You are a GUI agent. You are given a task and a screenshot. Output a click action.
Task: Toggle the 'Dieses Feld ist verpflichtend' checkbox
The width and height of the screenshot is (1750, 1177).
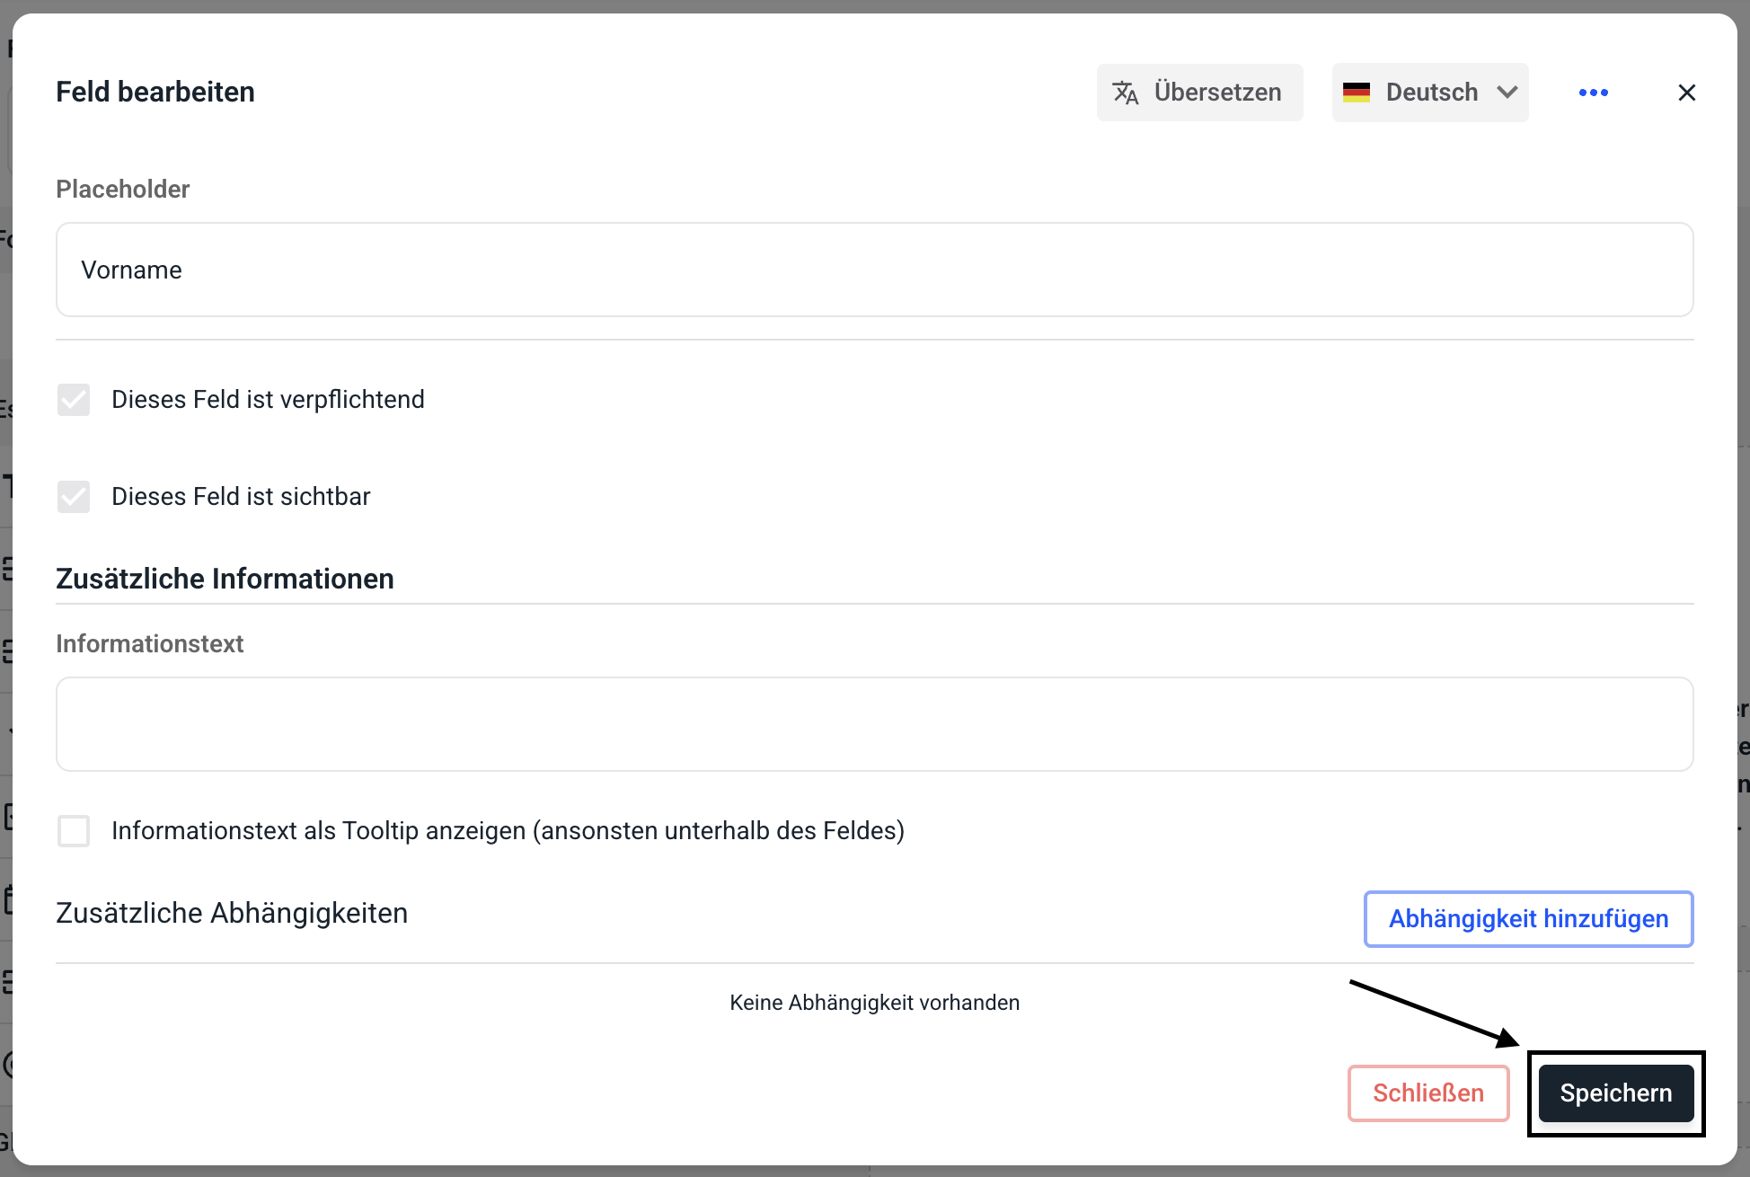[x=74, y=400]
